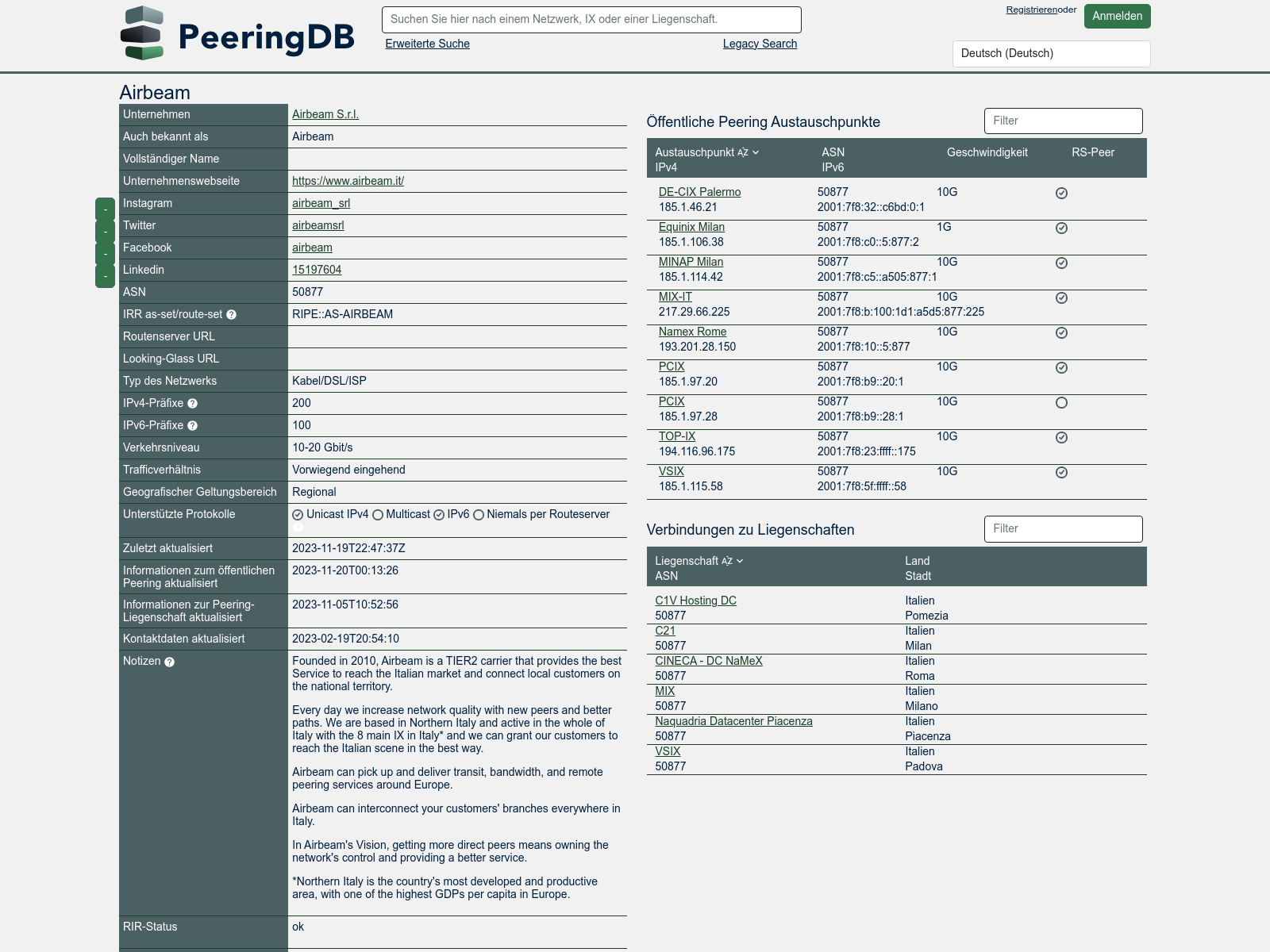
Task: Open the MIX-IT exchange link
Action: 675,297
